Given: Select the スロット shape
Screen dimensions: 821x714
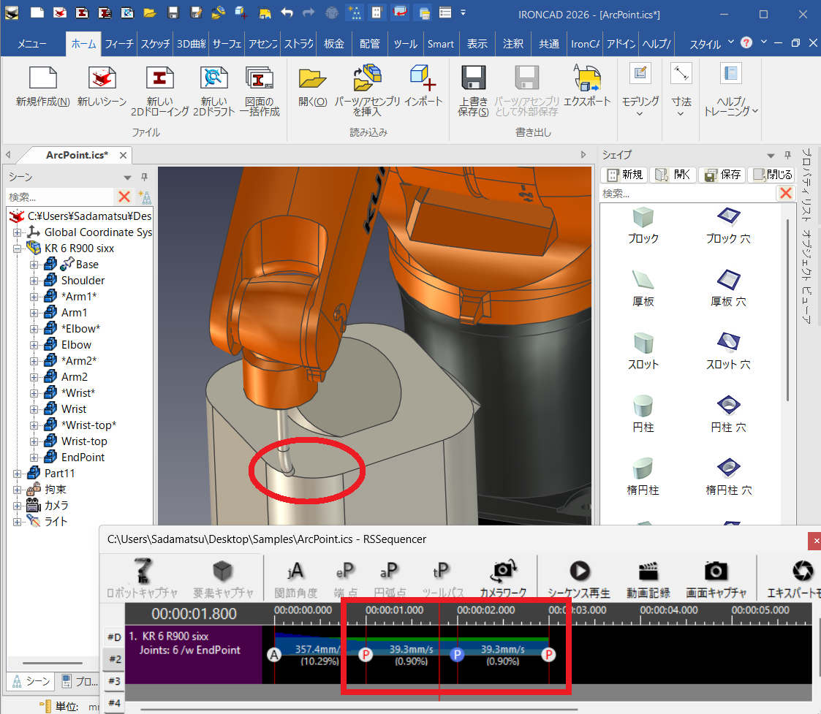Looking at the screenshot, I should [643, 352].
